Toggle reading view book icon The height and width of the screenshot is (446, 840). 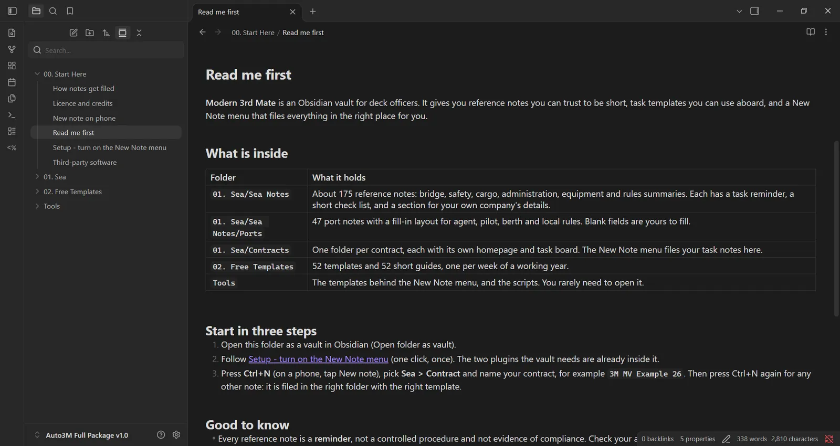811,32
